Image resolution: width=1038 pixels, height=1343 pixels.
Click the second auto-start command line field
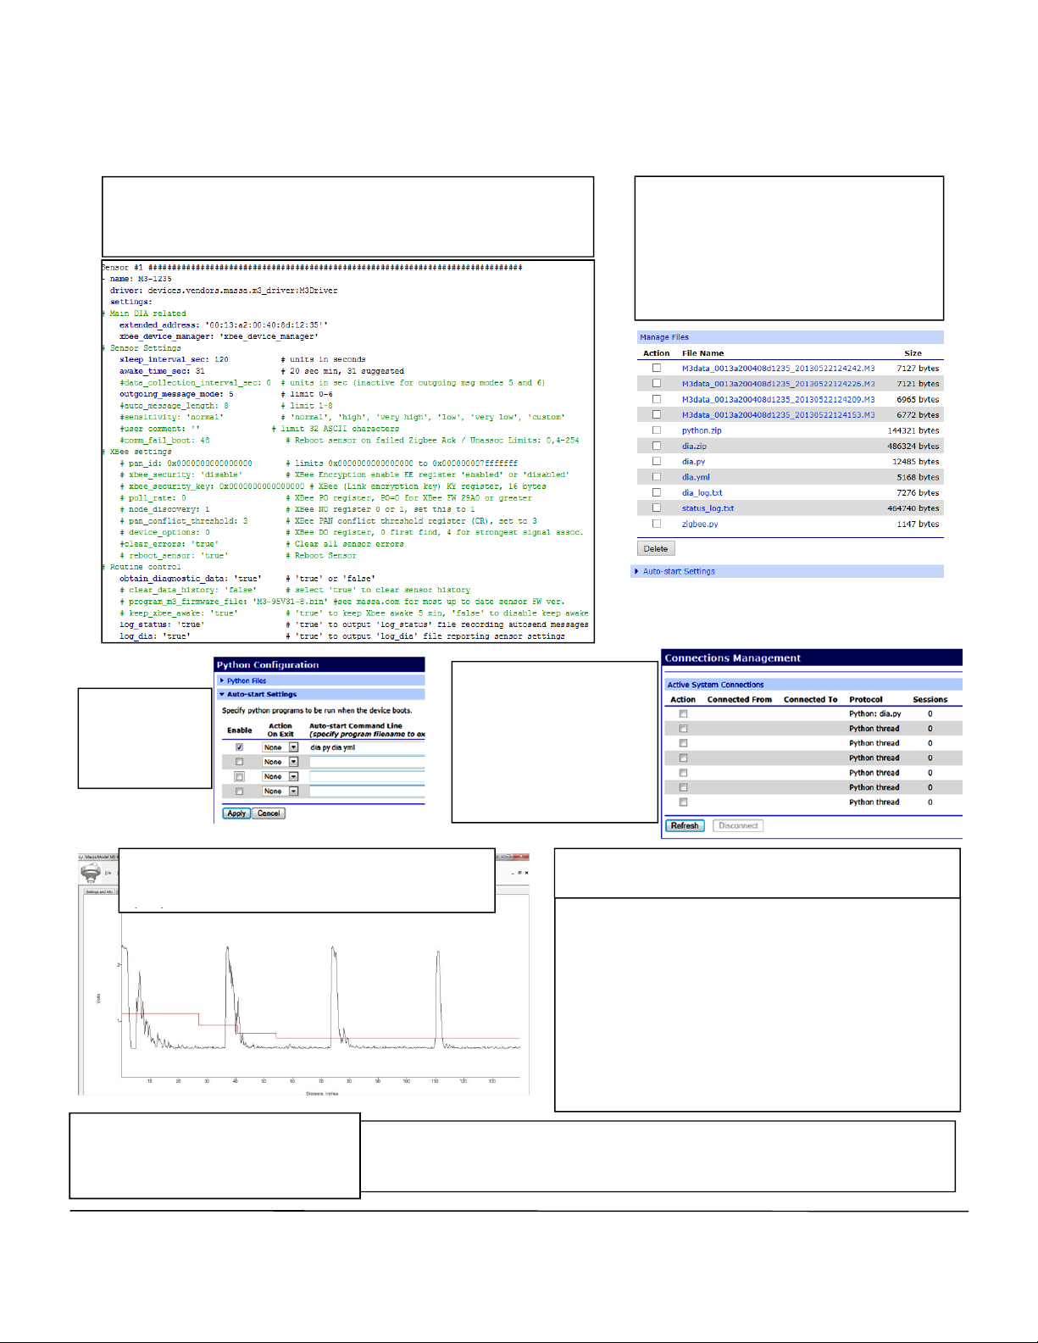(366, 763)
